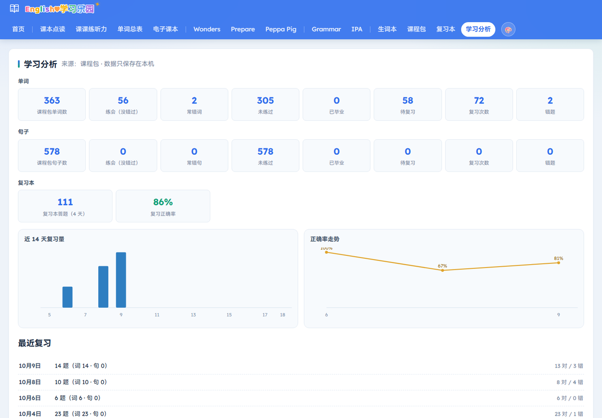Select the shortest bar in 近14天复习量
Screen dimensions: 602x418
click(x=67, y=297)
